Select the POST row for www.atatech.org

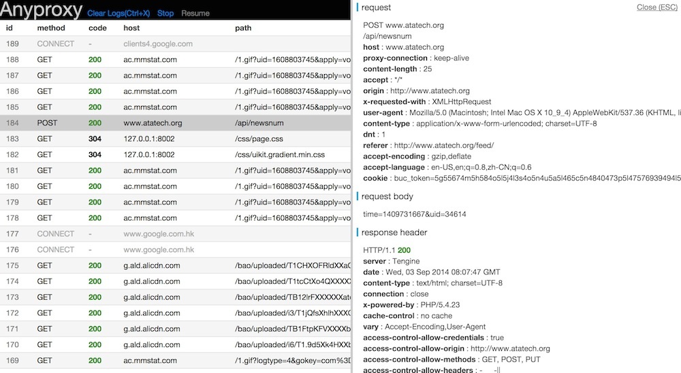coord(175,123)
